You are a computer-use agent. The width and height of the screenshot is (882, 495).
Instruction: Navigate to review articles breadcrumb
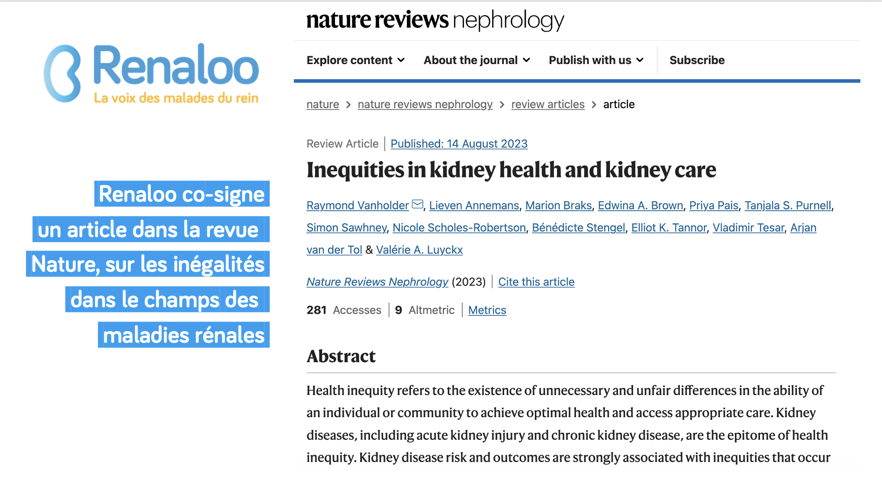(548, 104)
